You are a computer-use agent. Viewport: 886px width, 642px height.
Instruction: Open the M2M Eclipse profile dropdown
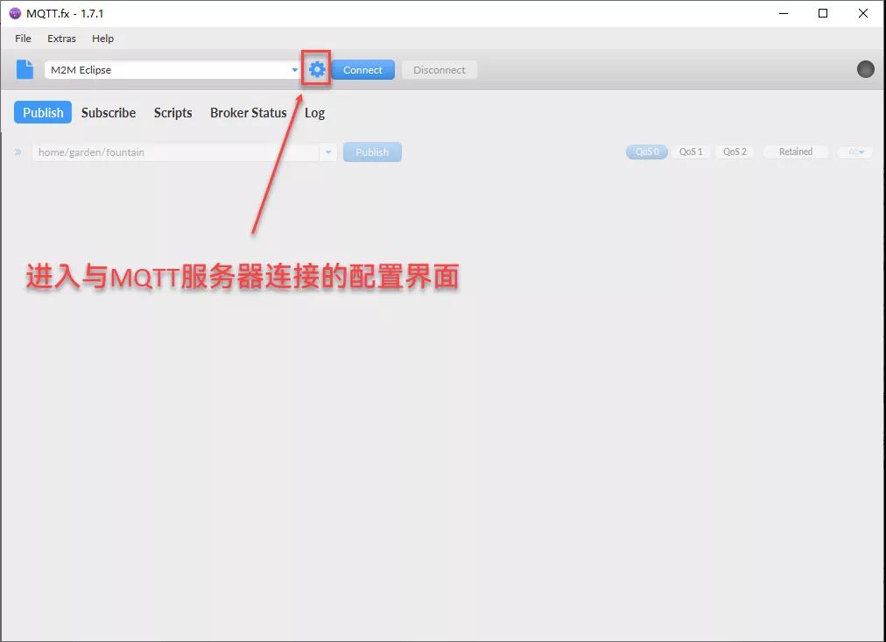pos(172,70)
